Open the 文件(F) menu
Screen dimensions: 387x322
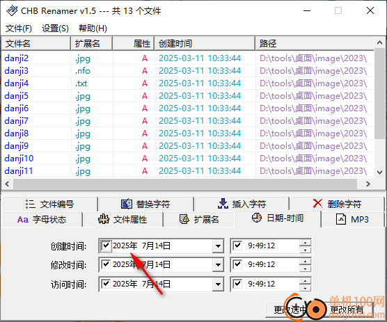tap(19, 29)
